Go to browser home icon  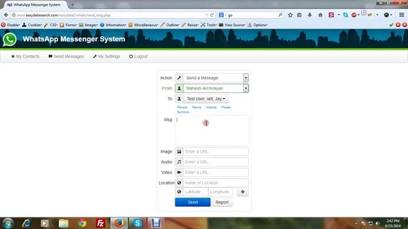(320, 15)
